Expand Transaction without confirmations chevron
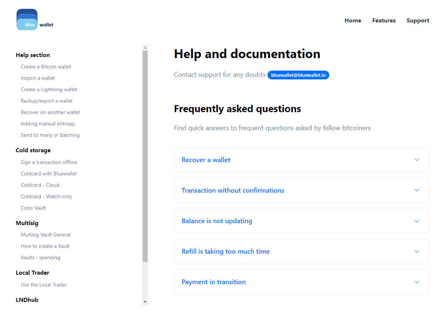This screenshot has width=447, height=314. click(417, 190)
